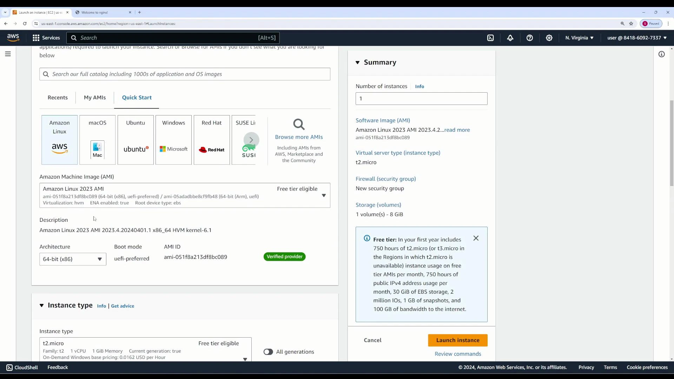Expand the left navigation sidebar hamburger icon
Viewport: 674px width, 379px height.
click(x=8, y=54)
